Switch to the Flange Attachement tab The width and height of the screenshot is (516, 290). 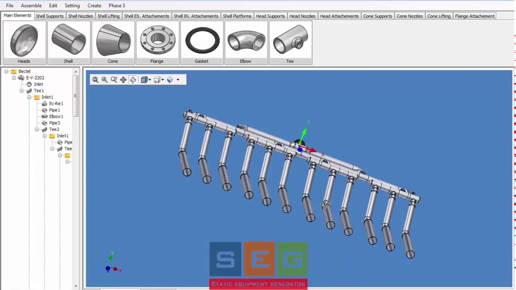pyautogui.click(x=474, y=16)
